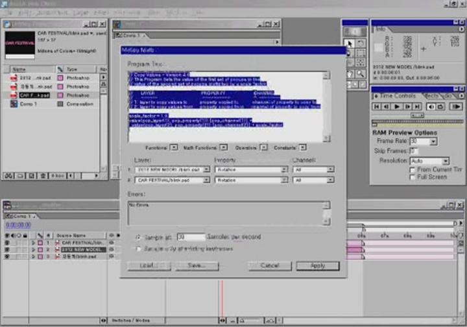Switch to Info tab in palette
The image size is (467, 327).
381,29
